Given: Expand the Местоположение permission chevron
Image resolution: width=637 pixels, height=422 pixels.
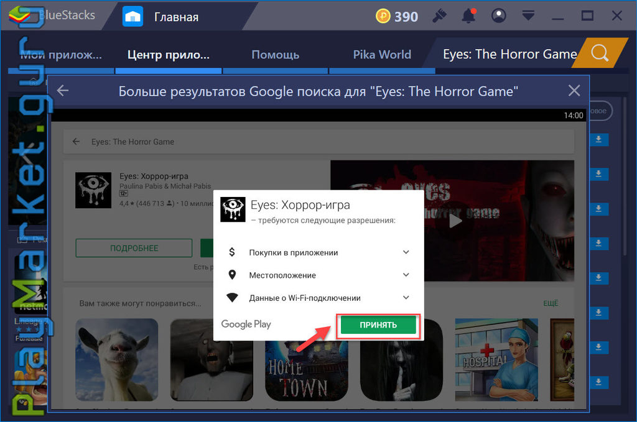Looking at the screenshot, I should [x=406, y=275].
